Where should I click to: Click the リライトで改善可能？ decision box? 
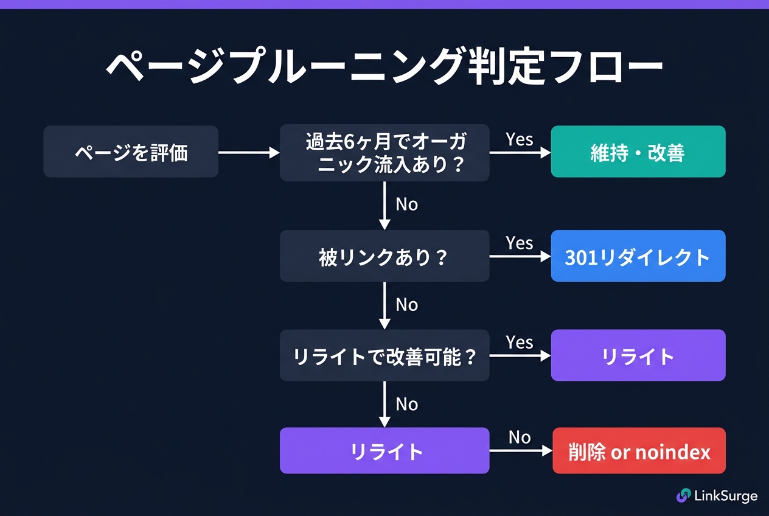pyautogui.click(x=384, y=356)
